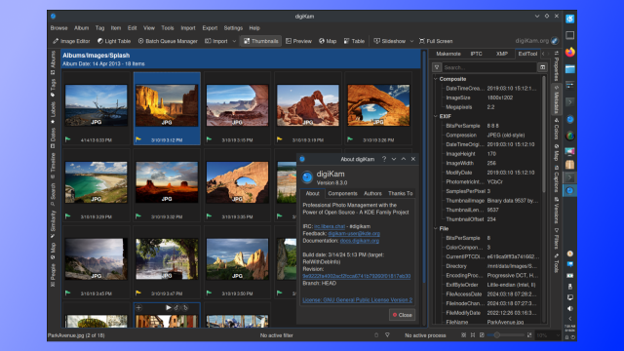Image resolution: width=624 pixels, height=351 pixels.
Task: Open the Image Editor tool
Action: [x=71, y=41]
